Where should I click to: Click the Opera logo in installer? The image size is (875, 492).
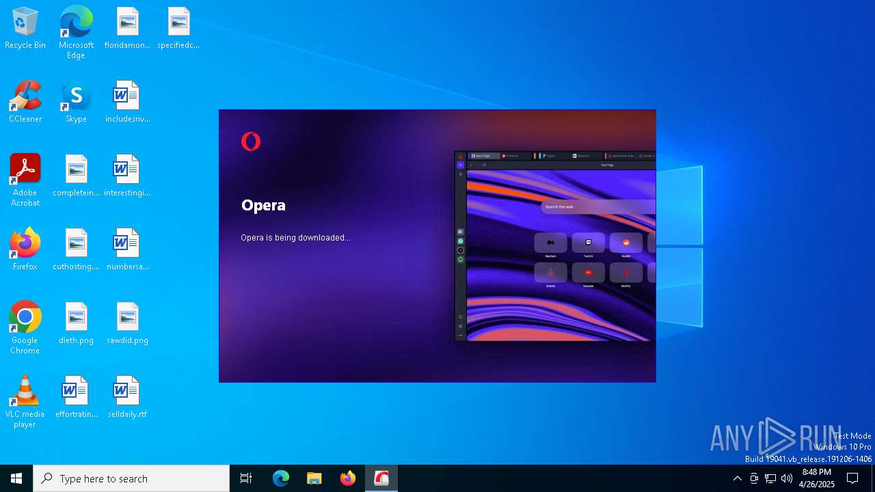pos(251,141)
